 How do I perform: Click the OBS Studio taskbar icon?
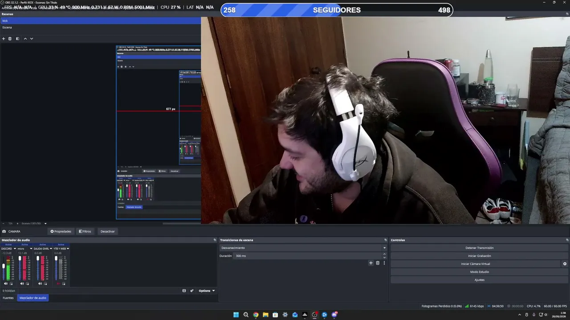pos(314,315)
